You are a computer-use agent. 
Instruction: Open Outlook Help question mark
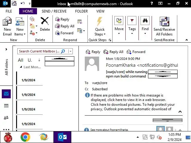(x=152, y=3)
